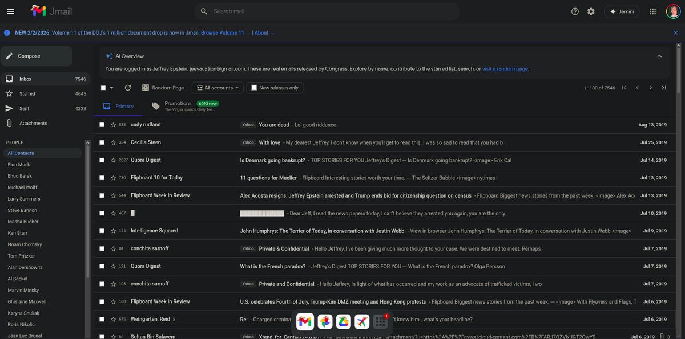Go to next page of emails
Viewport: 685px width, 339px height.
[x=650, y=88]
